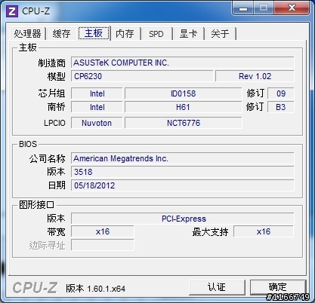Image resolution: width=315 pixels, height=303 pixels.
Task: Click the BIOS date 05/18/2012
Action: click(183, 185)
